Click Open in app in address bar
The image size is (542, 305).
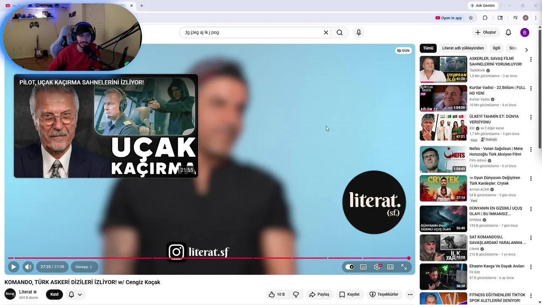(448, 18)
